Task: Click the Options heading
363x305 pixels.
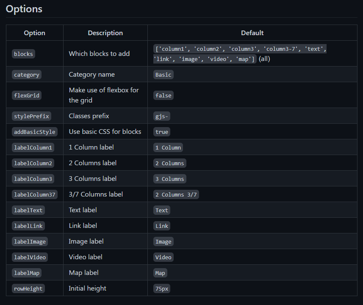Action: pyautogui.click(x=24, y=9)
